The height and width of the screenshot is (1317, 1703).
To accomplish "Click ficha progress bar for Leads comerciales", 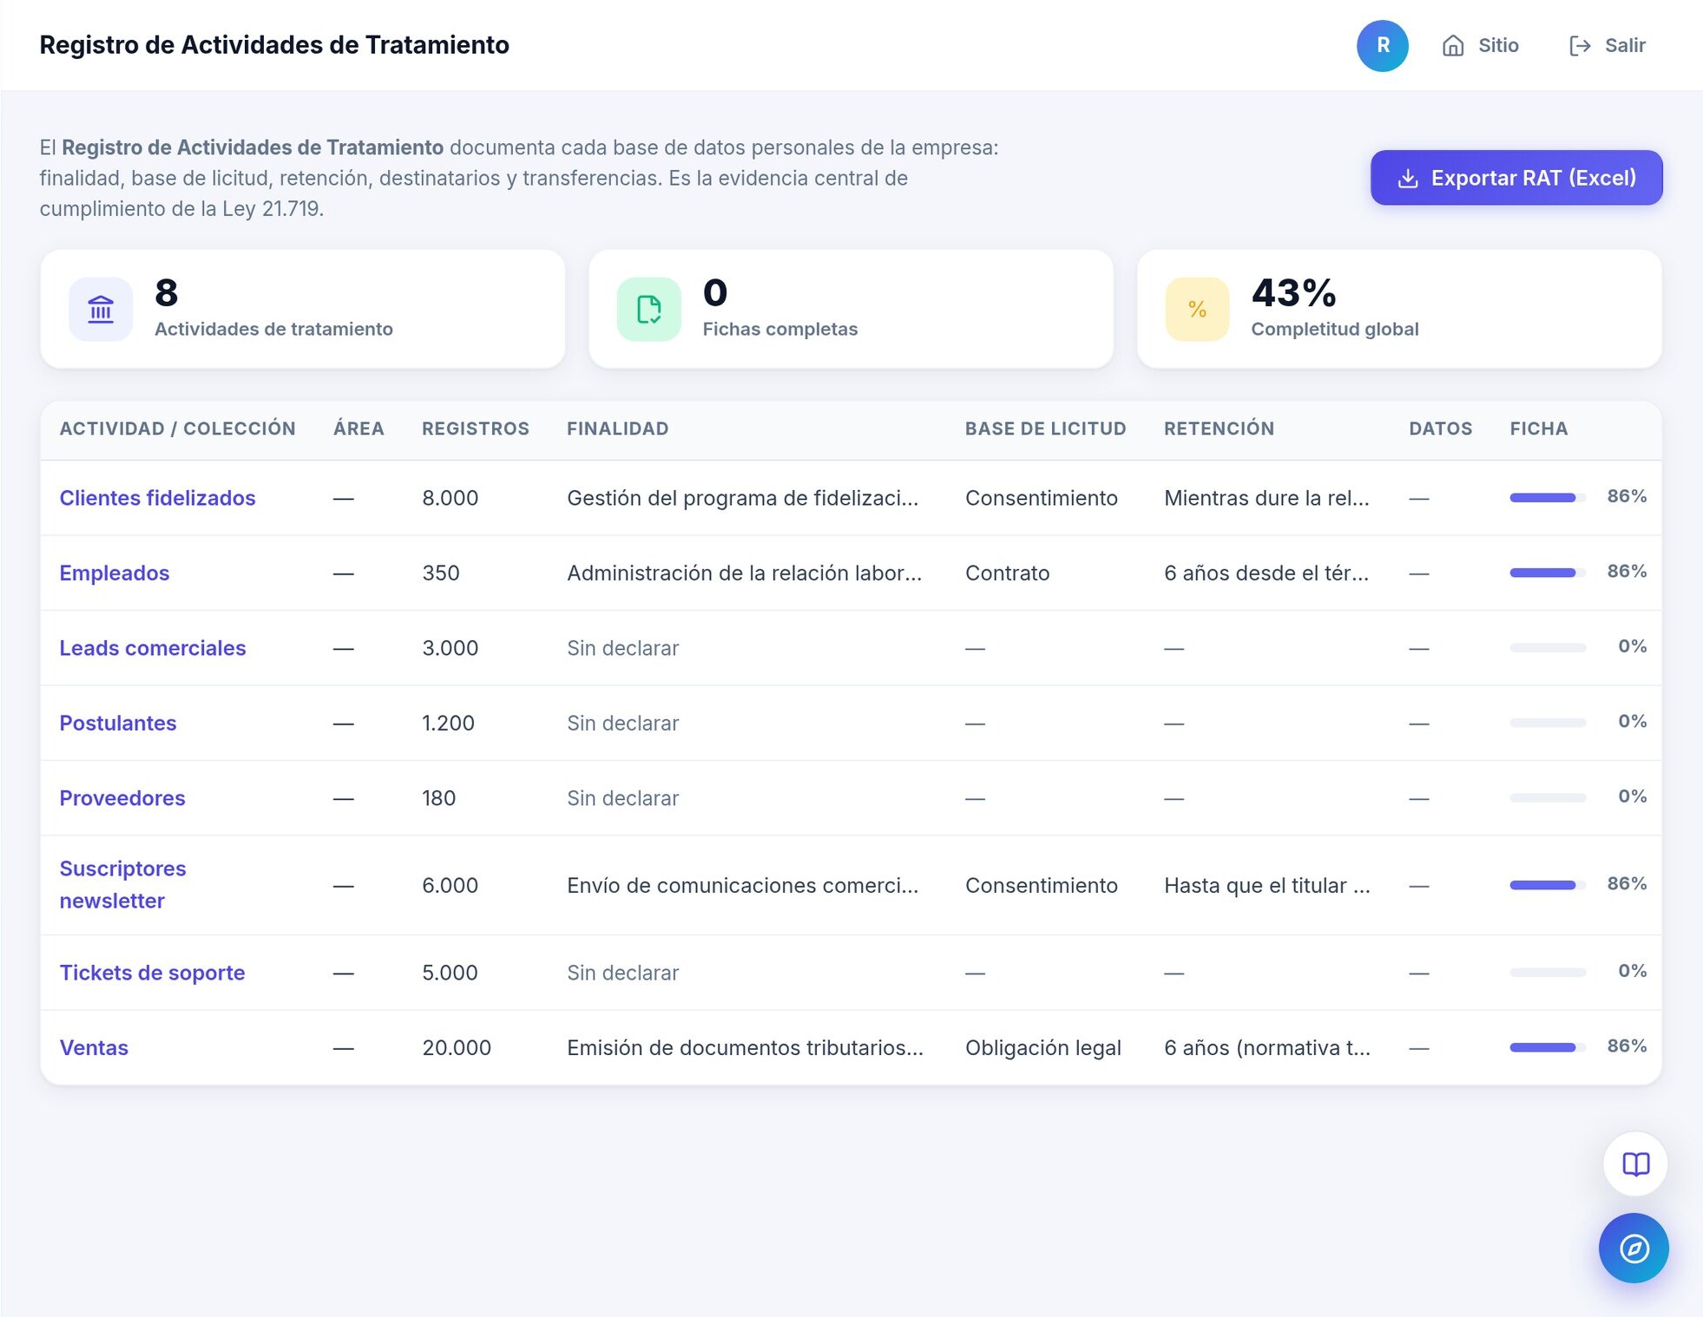I will [x=1547, y=648].
